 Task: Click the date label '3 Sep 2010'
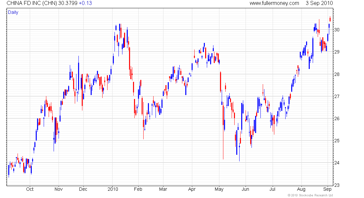click(x=319, y=3)
